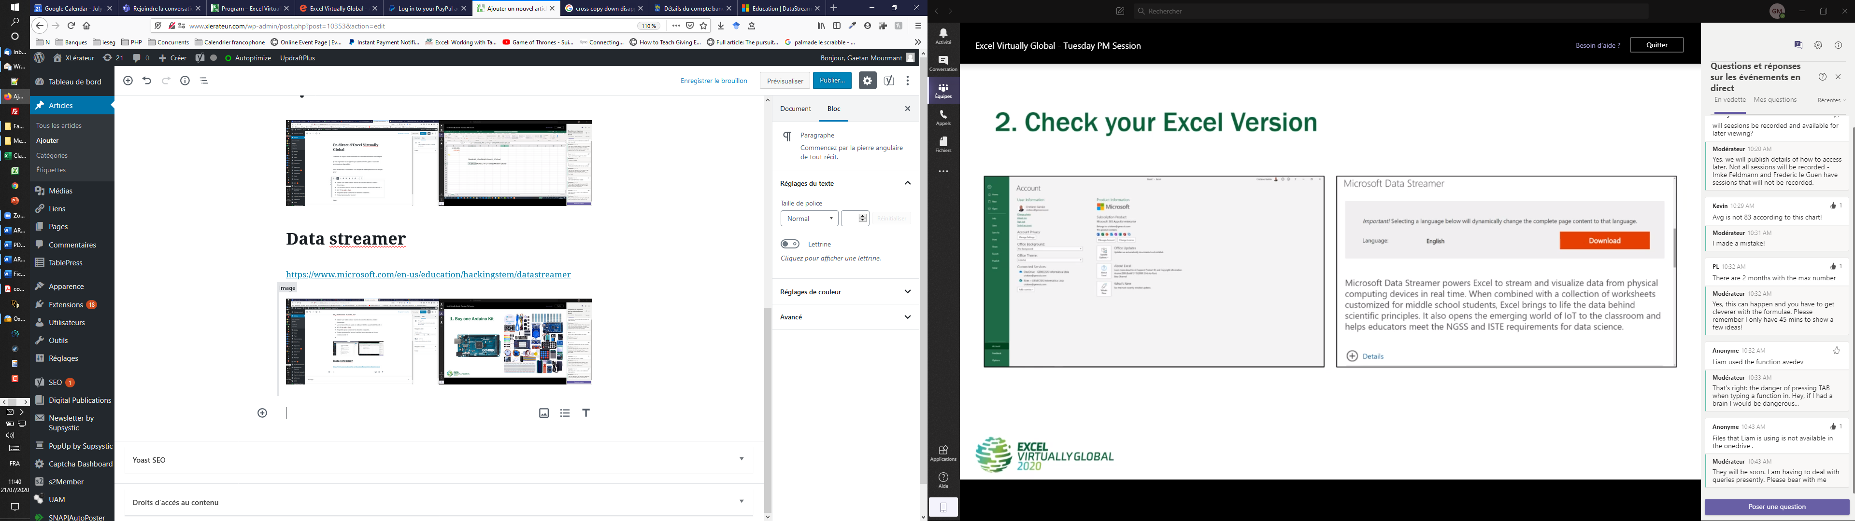1855x521 pixels.
Task: Bookmark this page with star icon
Action: coord(703,26)
